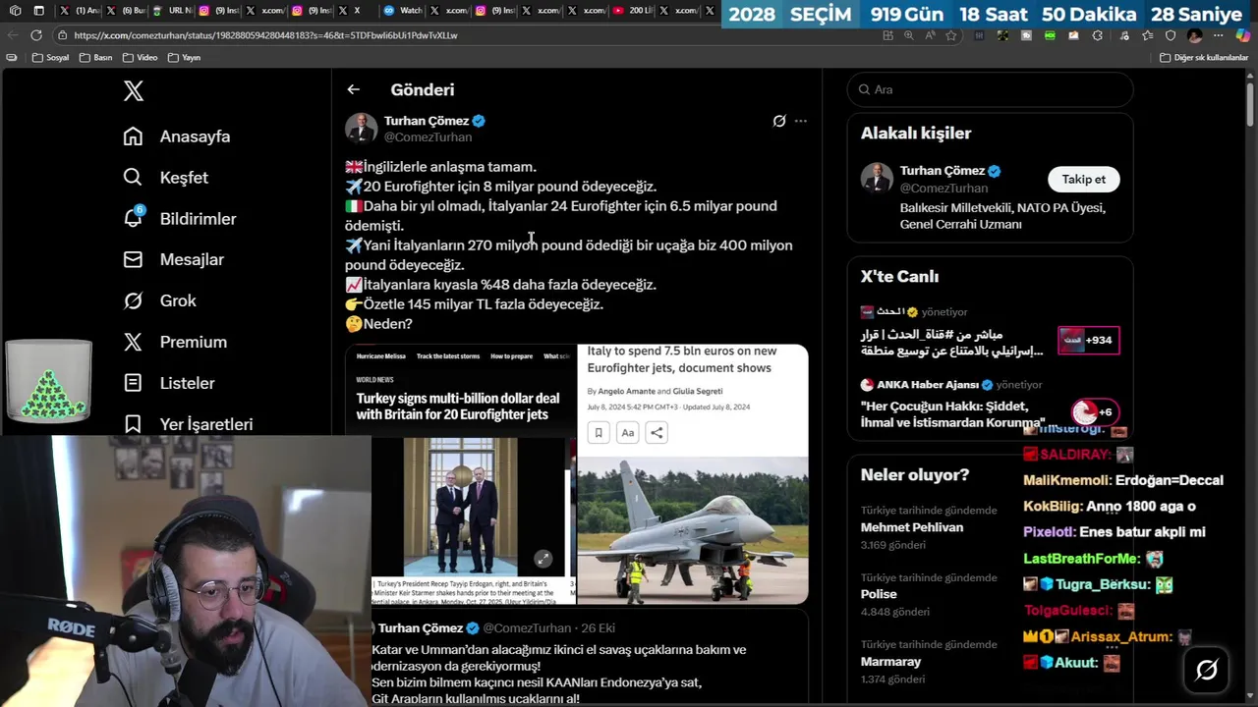Click the expand icon on the handshake photo
This screenshot has height=707, width=1258.
coord(543,559)
